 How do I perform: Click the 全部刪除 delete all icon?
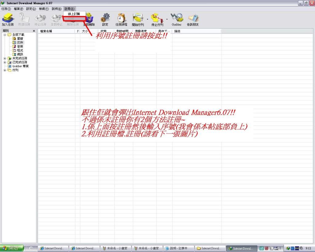[89, 19]
